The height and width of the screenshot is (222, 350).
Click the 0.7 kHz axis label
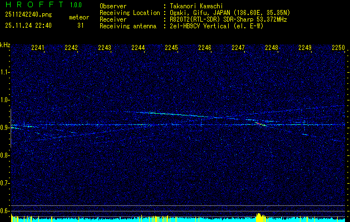[x=5, y=183]
